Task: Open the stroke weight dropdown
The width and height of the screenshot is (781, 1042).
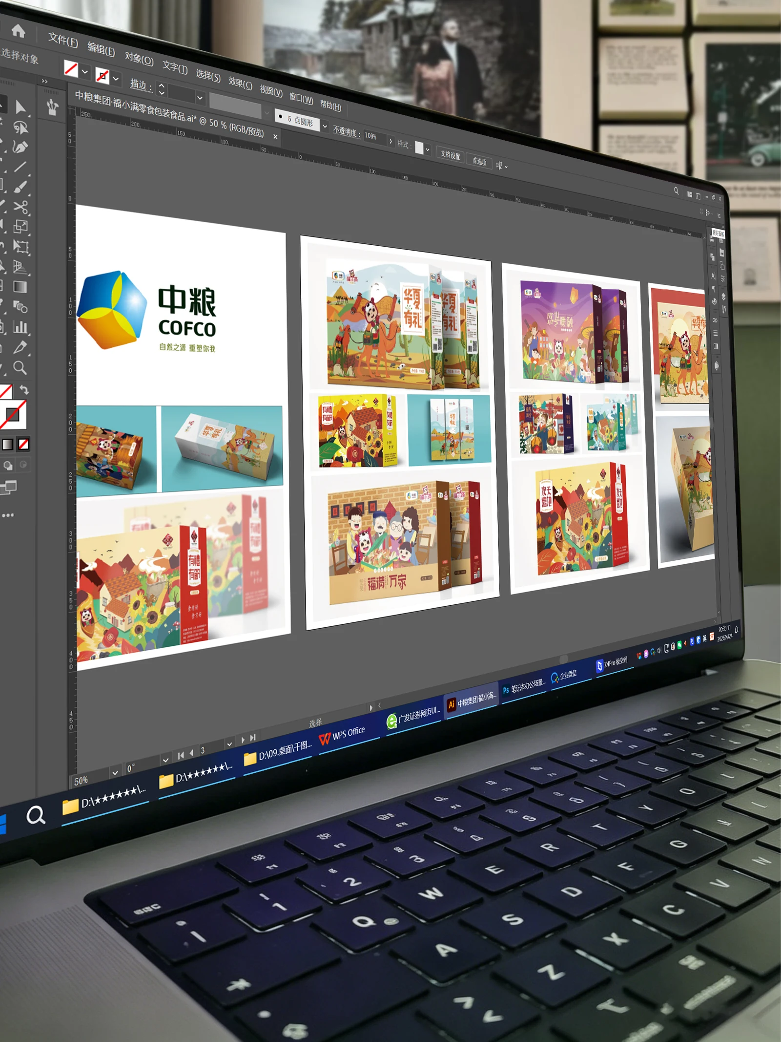Action: coord(200,98)
